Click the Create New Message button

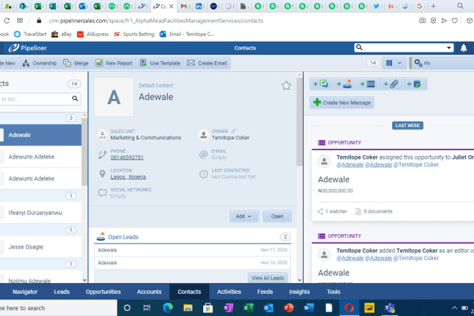342,103
